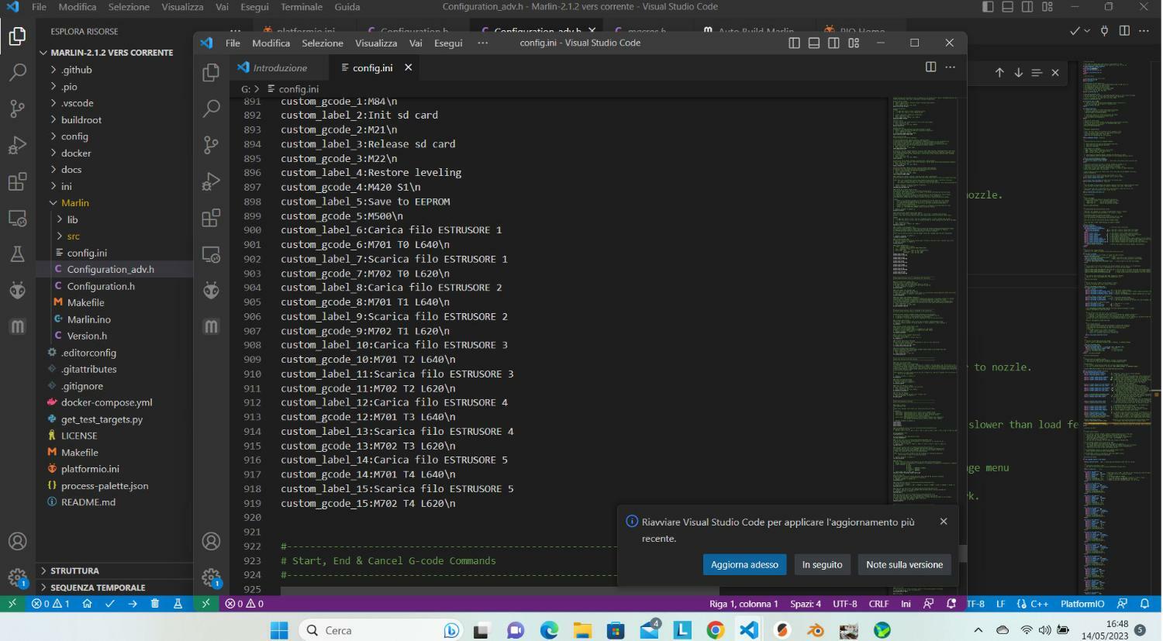Click the PlatformIO Clean trash icon

[x=155, y=604]
